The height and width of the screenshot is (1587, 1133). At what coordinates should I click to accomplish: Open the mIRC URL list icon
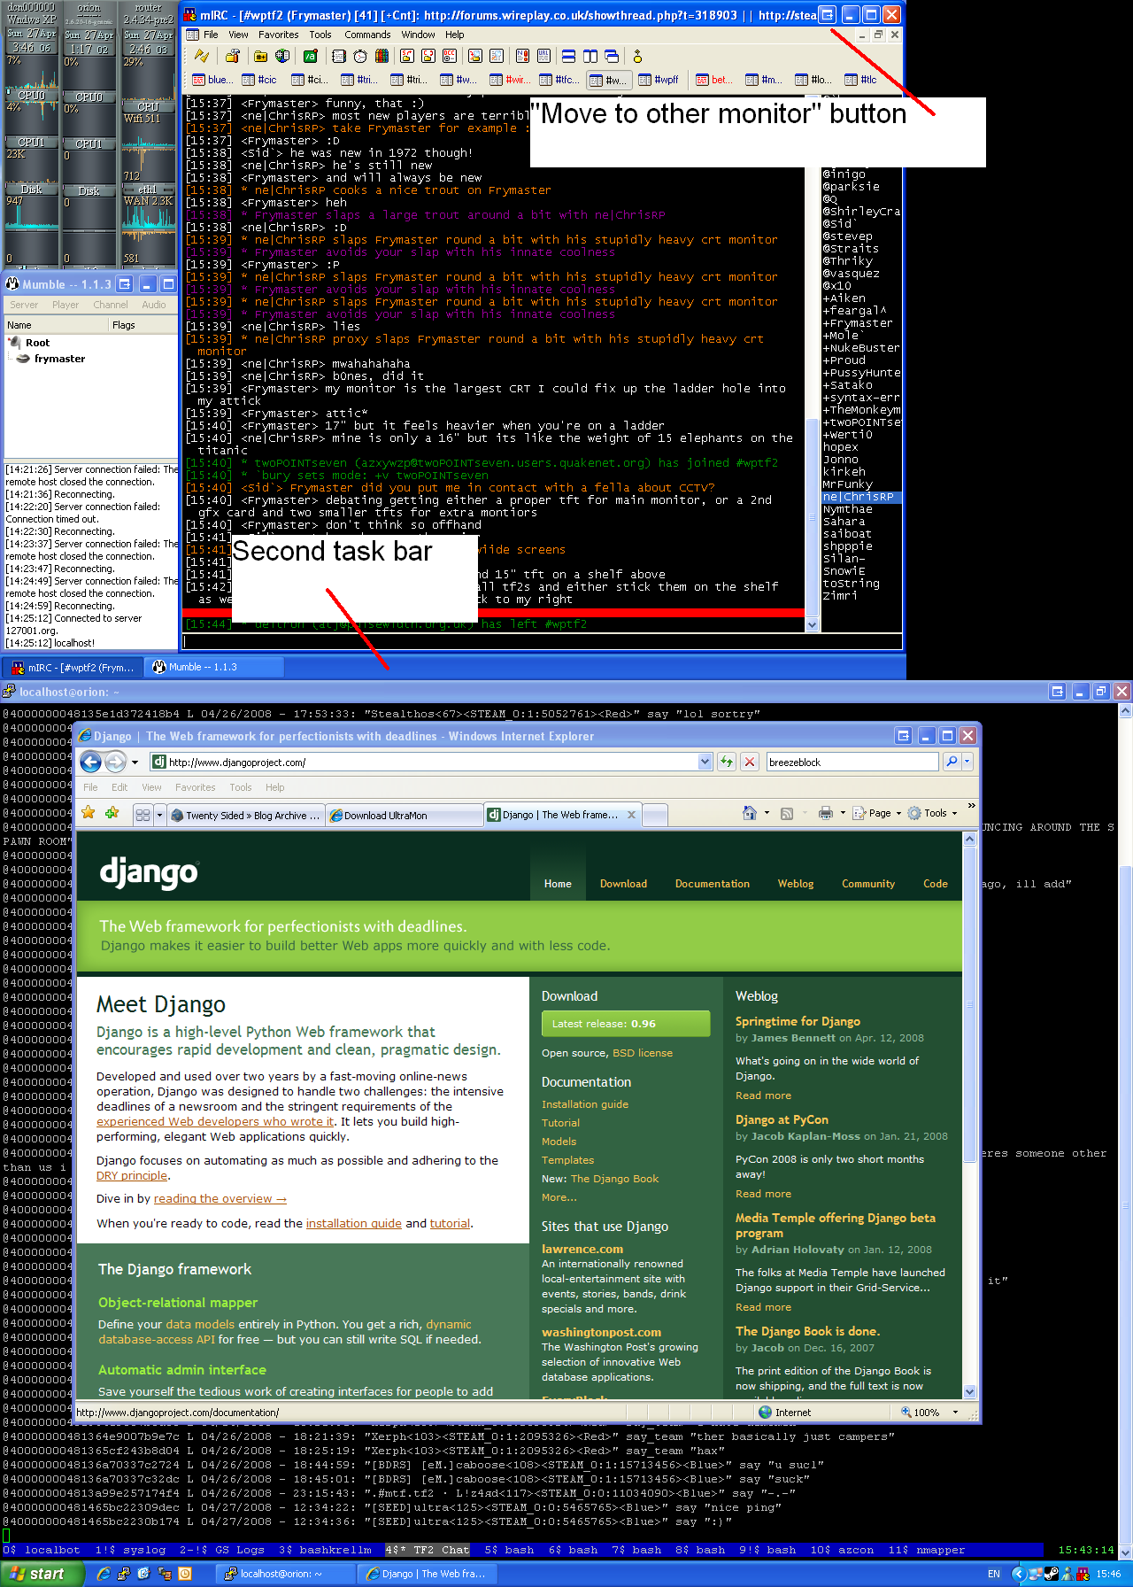point(544,57)
